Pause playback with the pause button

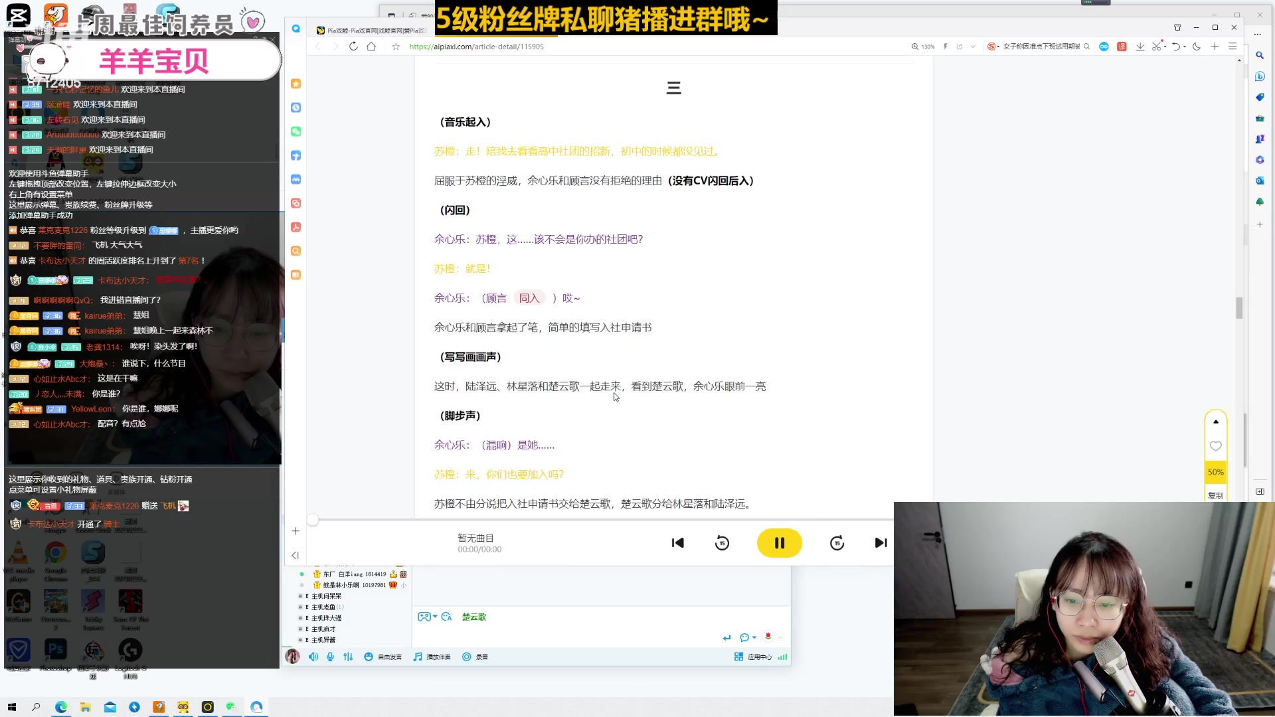point(780,543)
